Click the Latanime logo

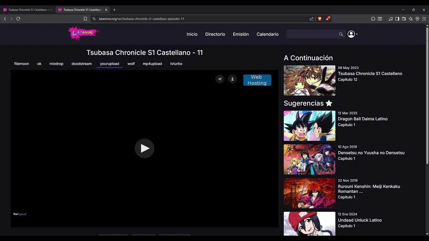click(x=84, y=33)
